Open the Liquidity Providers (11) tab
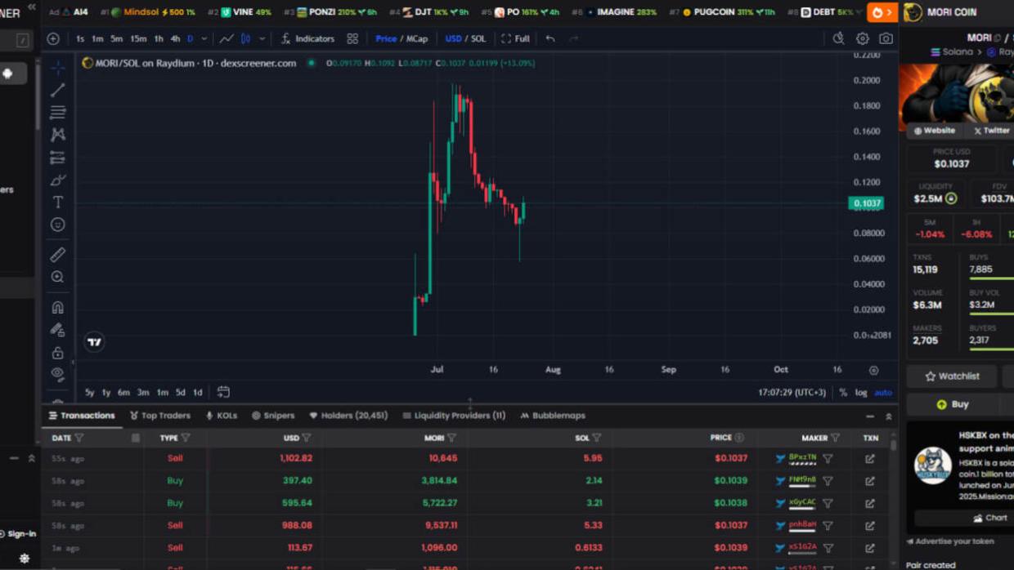The height and width of the screenshot is (570, 1014). pos(454,416)
